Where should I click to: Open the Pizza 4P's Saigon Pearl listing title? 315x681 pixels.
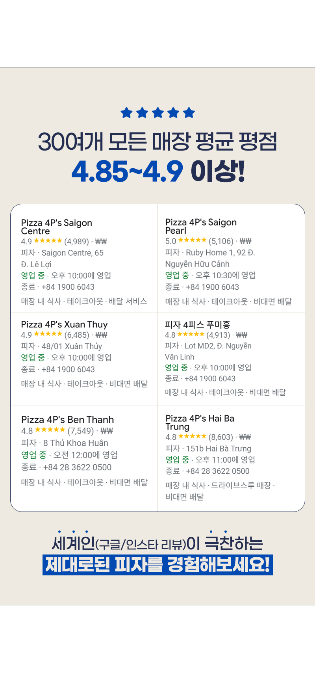(x=201, y=226)
